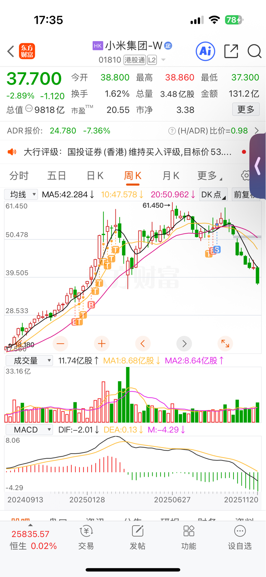Switch to 五日 tab
Viewport: 266px width, 577px height.
click(x=57, y=176)
